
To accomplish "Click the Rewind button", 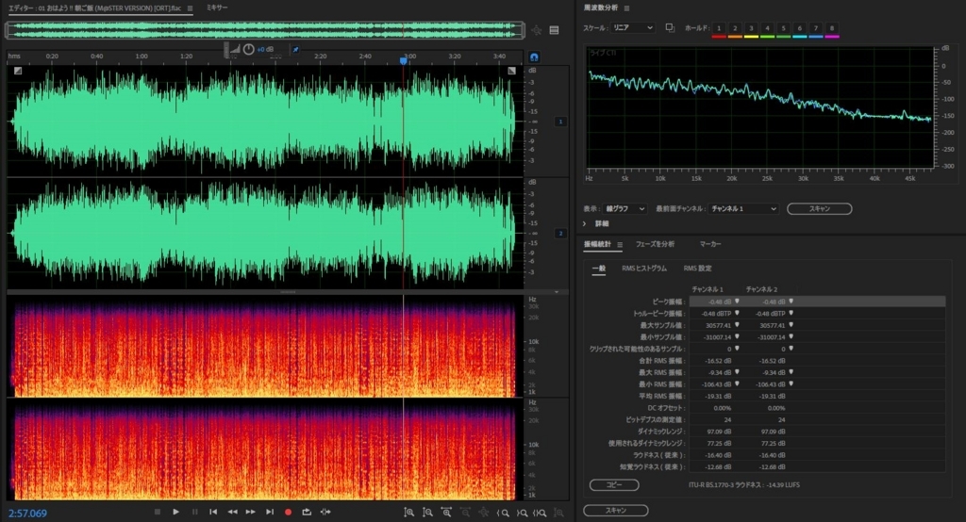I will [x=232, y=512].
